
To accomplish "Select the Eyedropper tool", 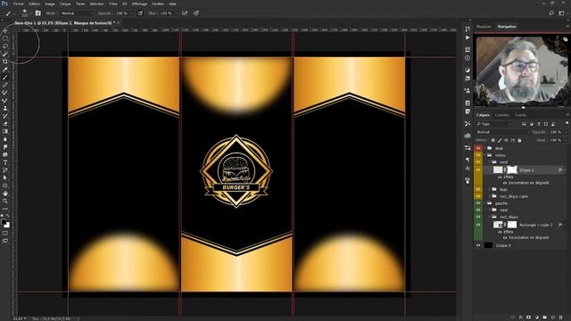I will coord(5,70).
